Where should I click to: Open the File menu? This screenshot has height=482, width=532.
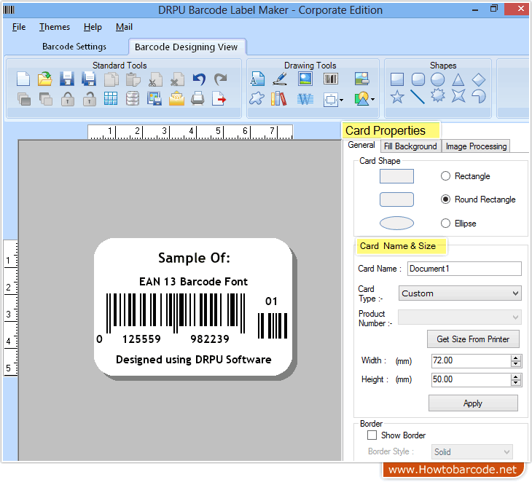19,27
